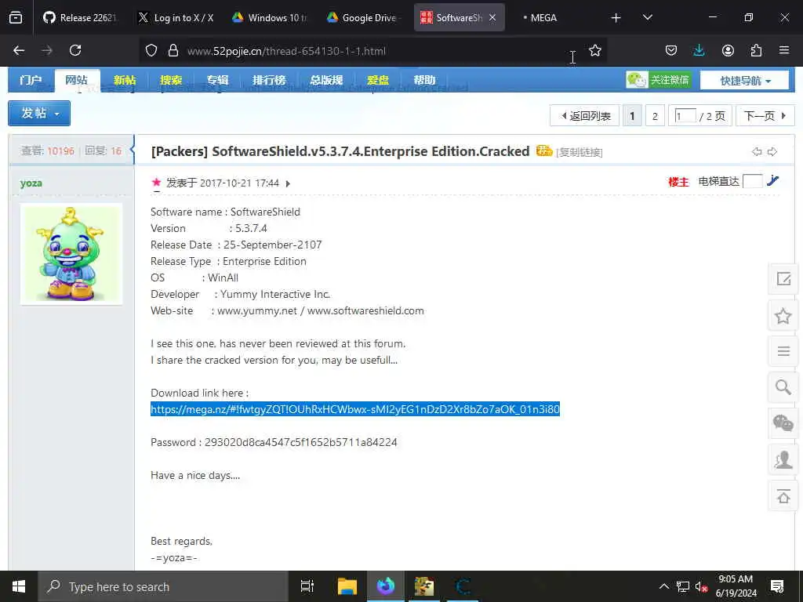Open the 发帖 new post dropdown button
Image resolution: width=803 pixels, height=602 pixels.
tap(39, 113)
